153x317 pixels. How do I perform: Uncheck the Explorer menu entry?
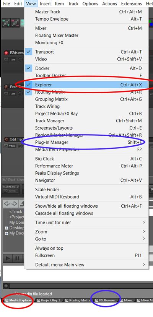click(86, 85)
